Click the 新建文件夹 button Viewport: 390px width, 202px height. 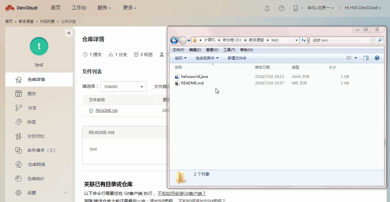tap(237, 58)
